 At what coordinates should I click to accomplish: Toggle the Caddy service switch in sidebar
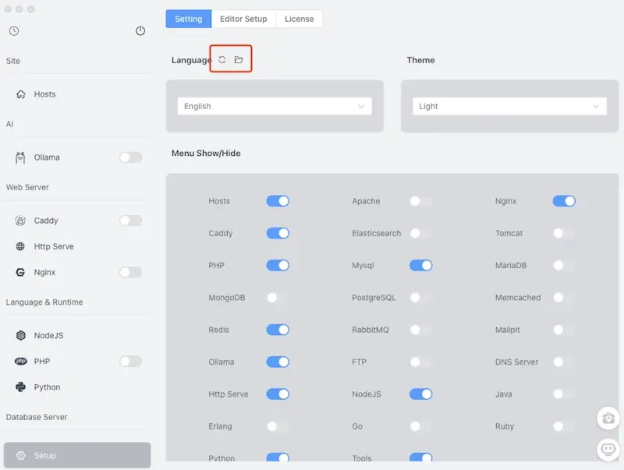[130, 221]
